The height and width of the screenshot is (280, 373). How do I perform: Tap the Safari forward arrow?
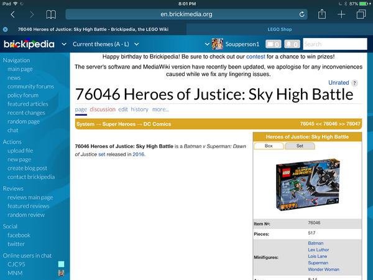point(32,14)
